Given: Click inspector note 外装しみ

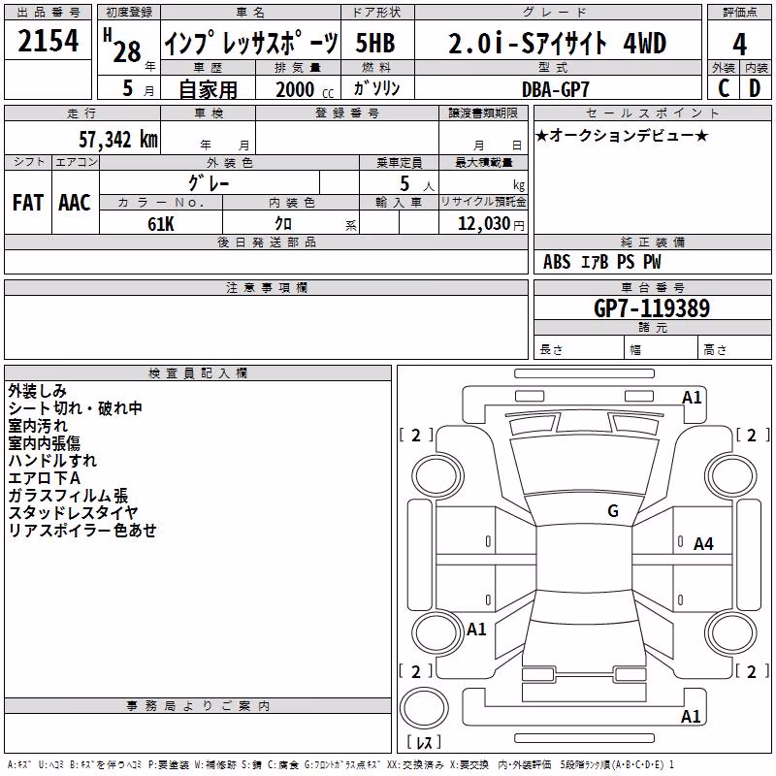Looking at the screenshot, I should point(37,391).
